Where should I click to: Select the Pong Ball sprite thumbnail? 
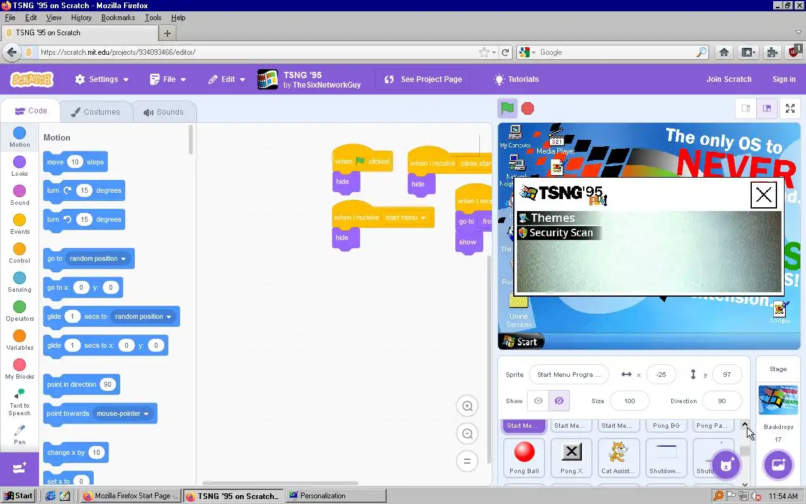coord(524,458)
